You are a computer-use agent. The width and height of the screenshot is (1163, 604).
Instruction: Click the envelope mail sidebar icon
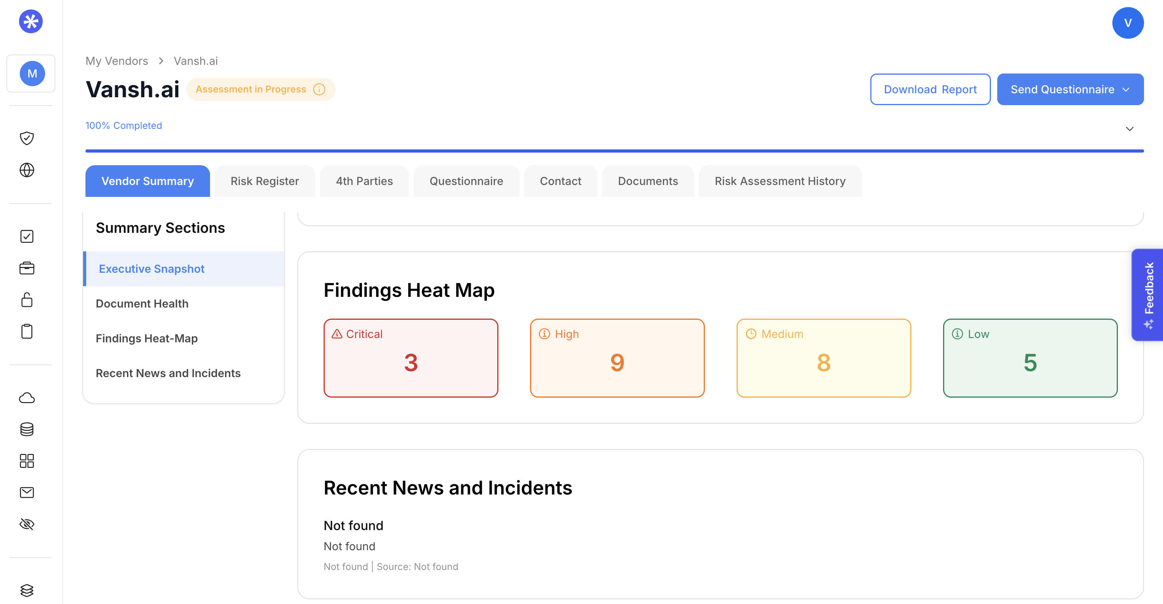pyautogui.click(x=27, y=492)
